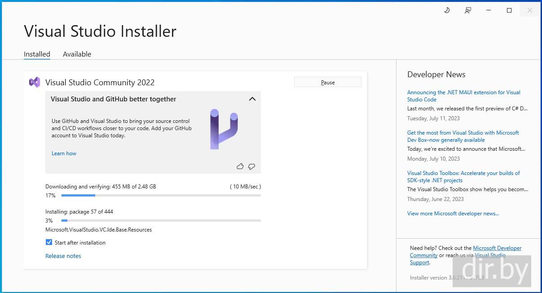Image resolution: width=542 pixels, height=293 pixels.
Task: Click the thumbs down feedback icon
Action: (251, 166)
